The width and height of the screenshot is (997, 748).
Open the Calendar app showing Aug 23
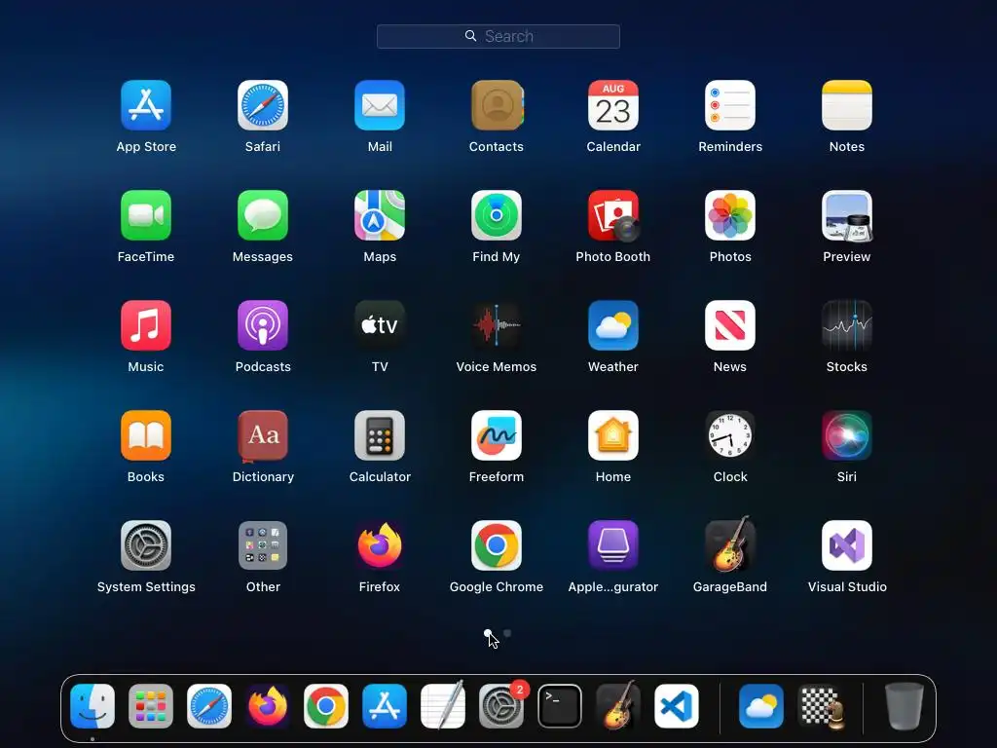point(613,105)
